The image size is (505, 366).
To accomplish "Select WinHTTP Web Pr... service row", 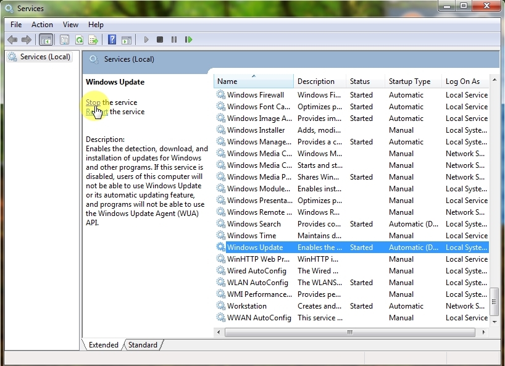I will pos(352,259).
